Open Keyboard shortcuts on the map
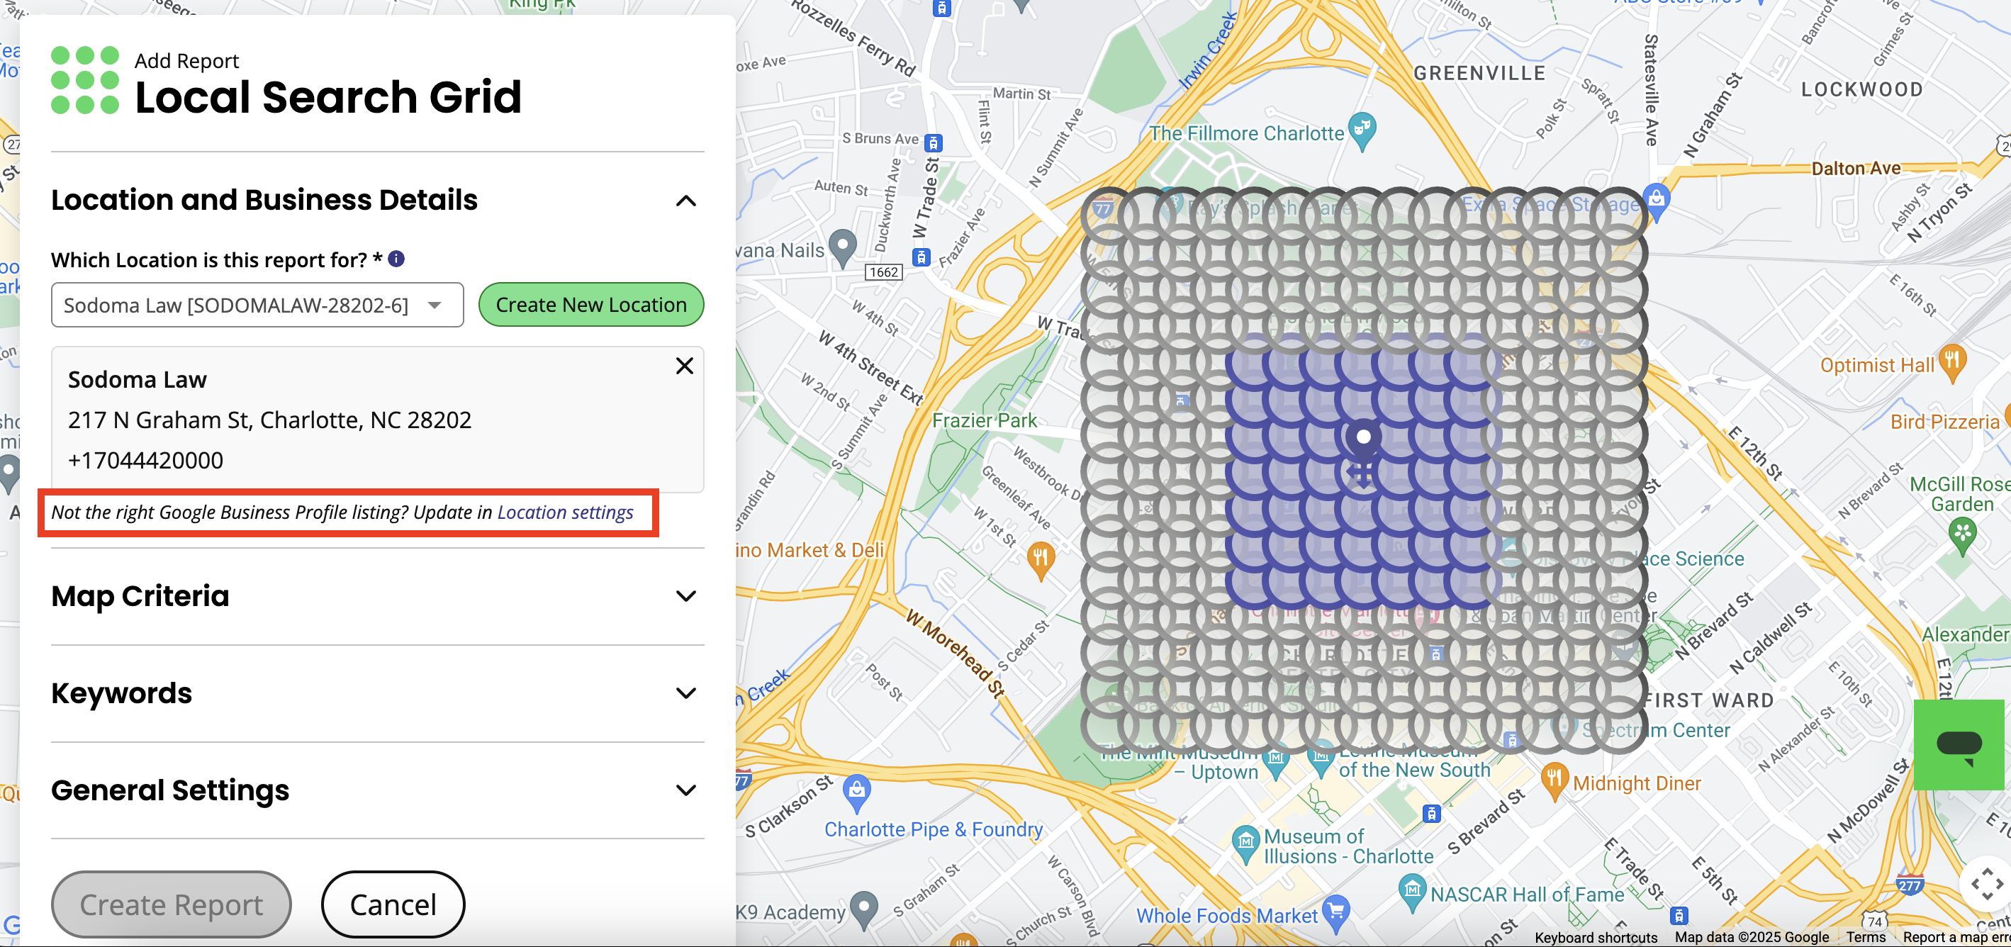The image size is (2011, 947). [1595, 937]
